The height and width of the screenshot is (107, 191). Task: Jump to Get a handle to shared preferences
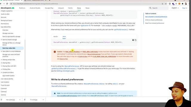(156, 17)
